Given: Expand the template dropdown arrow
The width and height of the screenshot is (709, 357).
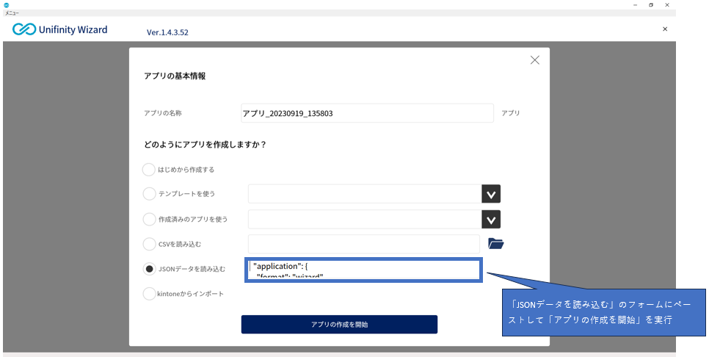Looking at the screenshot, I should pos(491,194).
